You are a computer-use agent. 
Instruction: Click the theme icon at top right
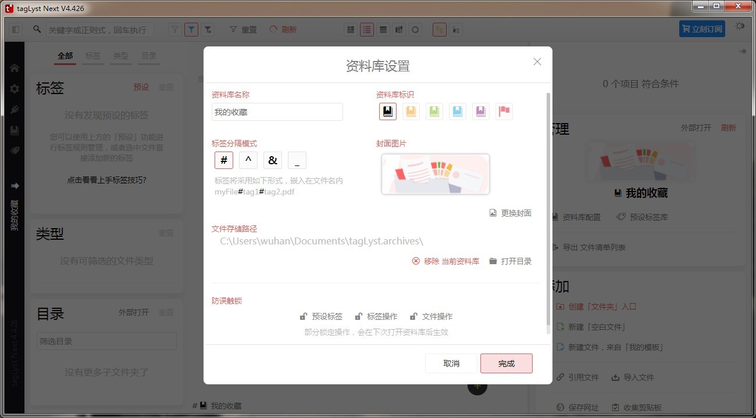tap(739, 26)
